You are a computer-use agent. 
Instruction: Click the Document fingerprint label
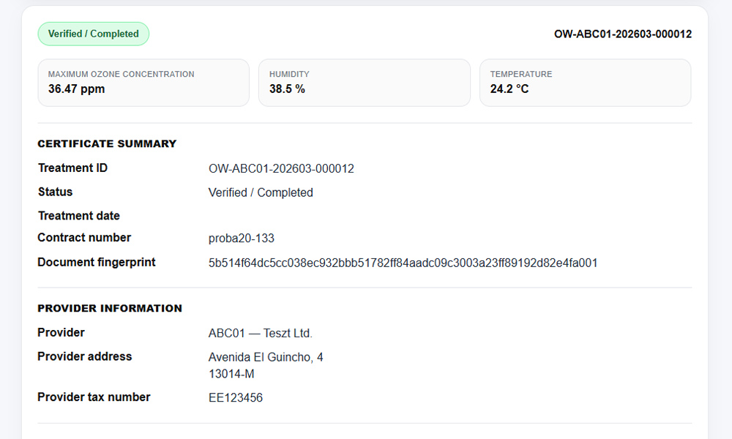point(97,262)
